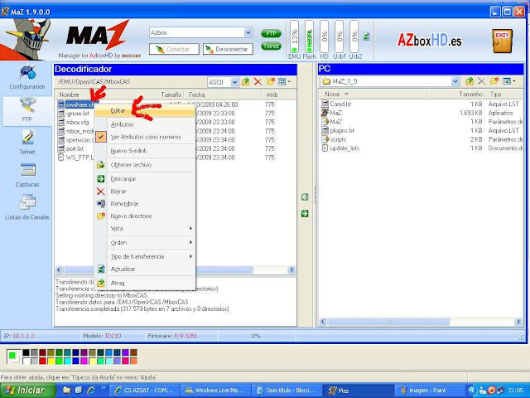Pick the red swatch in Paint palette
Image resolution: width=530 pixels, height=398 pixels.
[42, 361]
